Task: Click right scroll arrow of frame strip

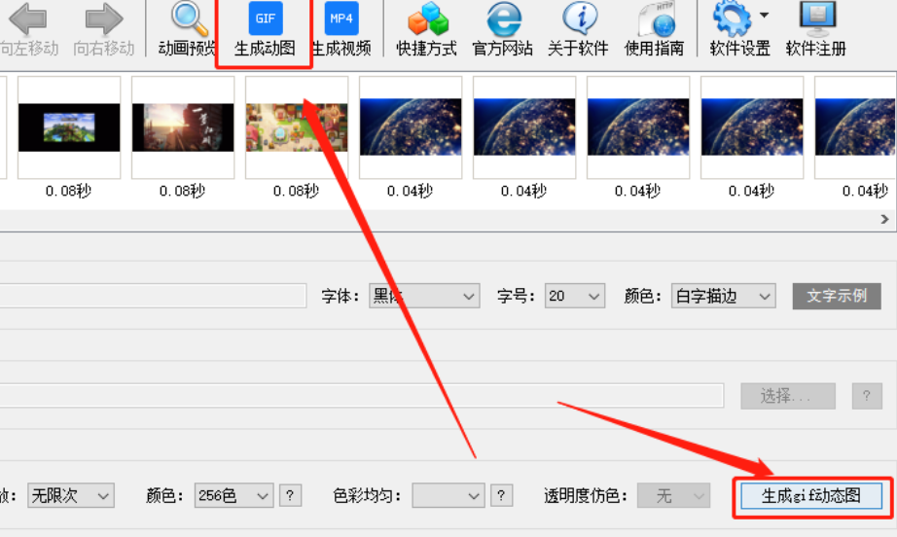Action: [884, 219]
